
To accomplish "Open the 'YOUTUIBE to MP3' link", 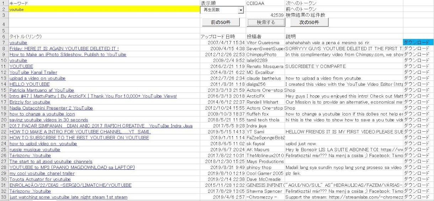I will click(x=72, y=167).
